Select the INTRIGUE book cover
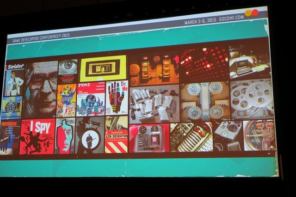 10,137
